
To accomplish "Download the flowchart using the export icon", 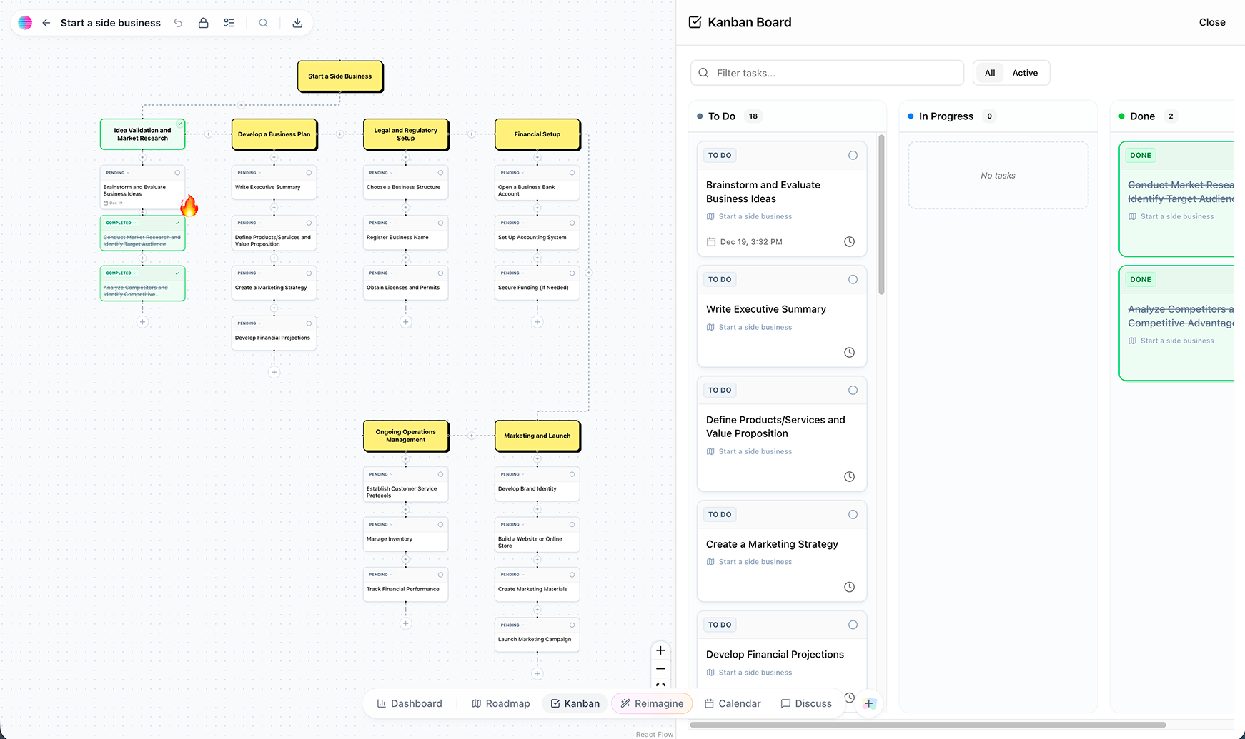I will pos(297,22).
